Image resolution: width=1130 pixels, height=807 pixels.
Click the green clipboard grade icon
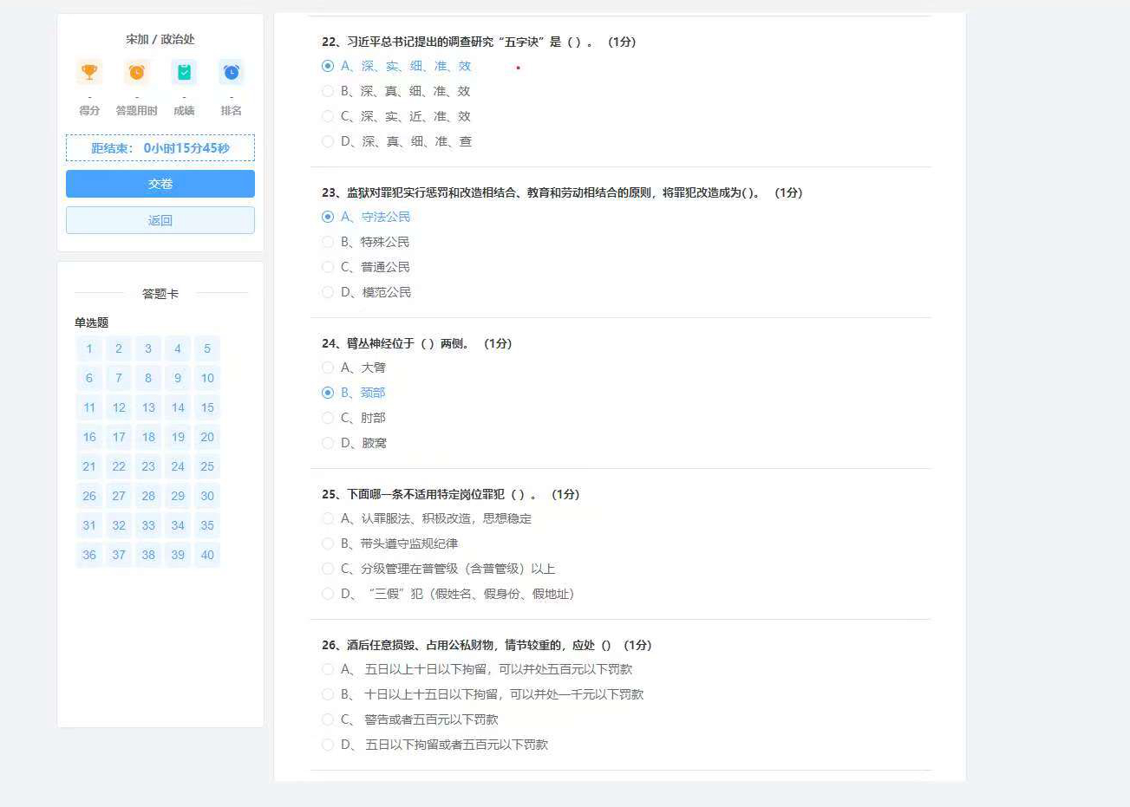[x=184, y=72]
